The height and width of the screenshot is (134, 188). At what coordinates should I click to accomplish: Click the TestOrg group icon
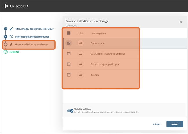[80, 75]
